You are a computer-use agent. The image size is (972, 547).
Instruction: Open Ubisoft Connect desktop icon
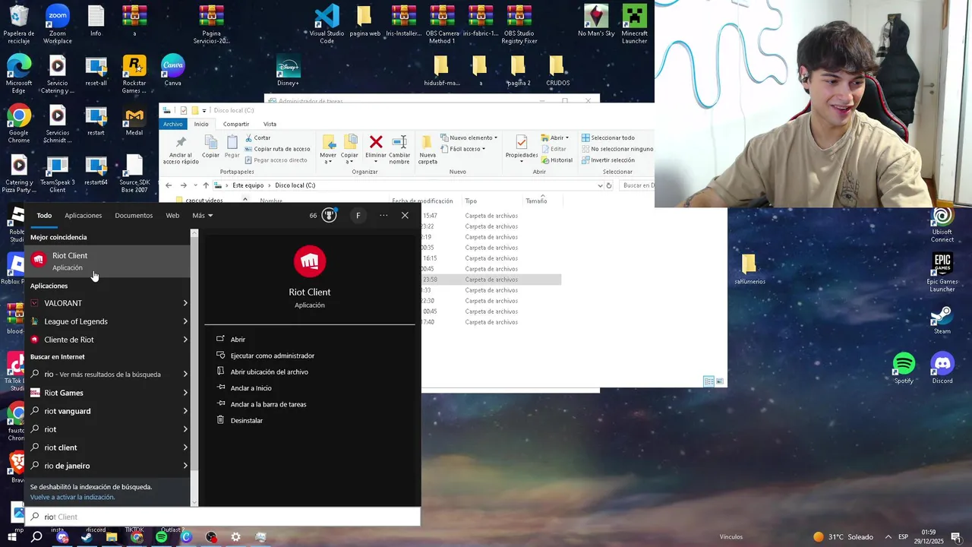(942, 226)
